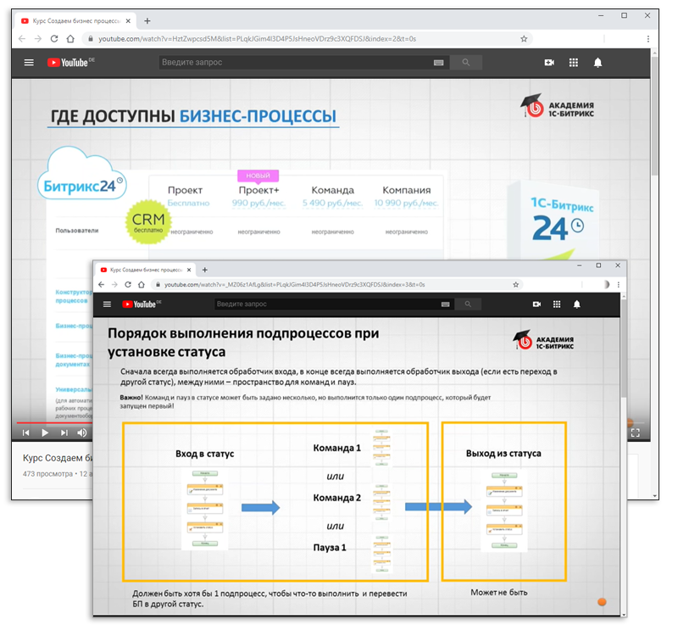The height and width of the screenshot is (636, 678).
Task: Bookmark page with star in front window
Action: click(x=516, y=284)
